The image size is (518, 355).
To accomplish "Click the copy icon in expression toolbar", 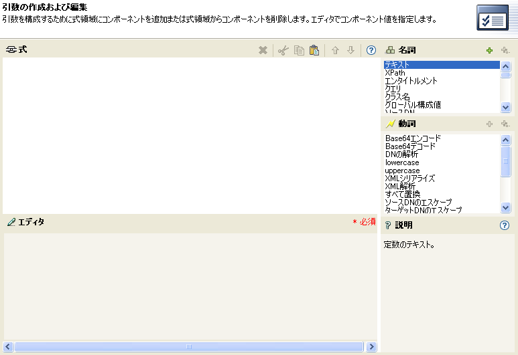I will tap(299, 50).
